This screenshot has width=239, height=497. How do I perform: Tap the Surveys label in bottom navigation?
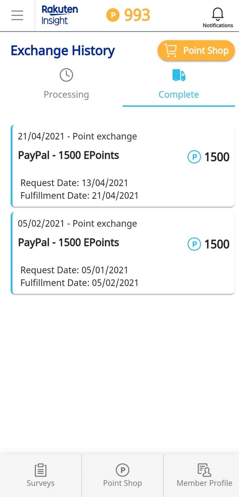coord(41,483)
